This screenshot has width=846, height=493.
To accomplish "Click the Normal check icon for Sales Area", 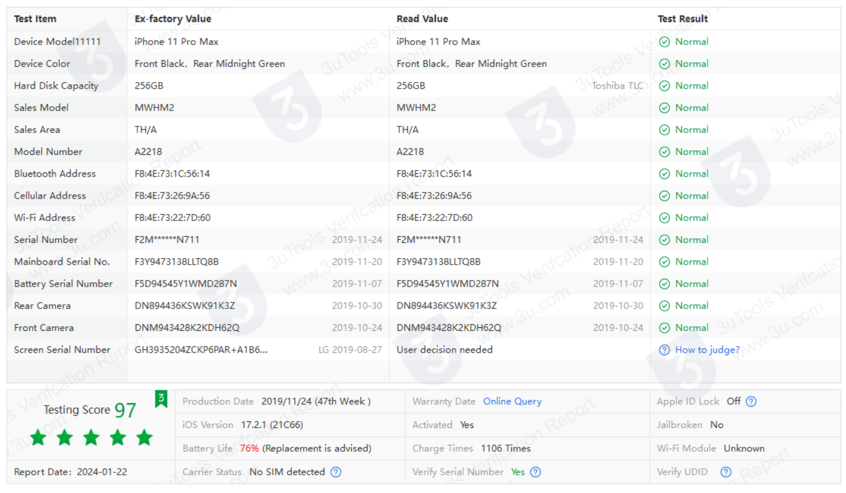I will pos(664,129).
